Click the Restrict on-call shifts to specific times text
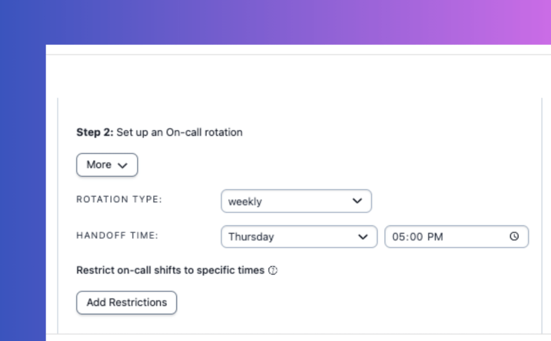 [x=170, y=270]
